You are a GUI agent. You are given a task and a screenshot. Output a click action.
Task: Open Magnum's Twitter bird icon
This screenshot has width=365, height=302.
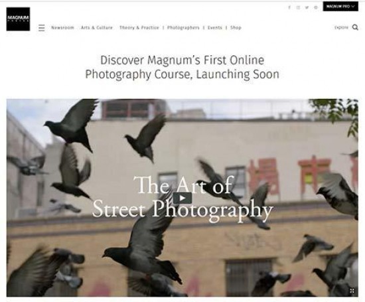[x=307, y=7]
